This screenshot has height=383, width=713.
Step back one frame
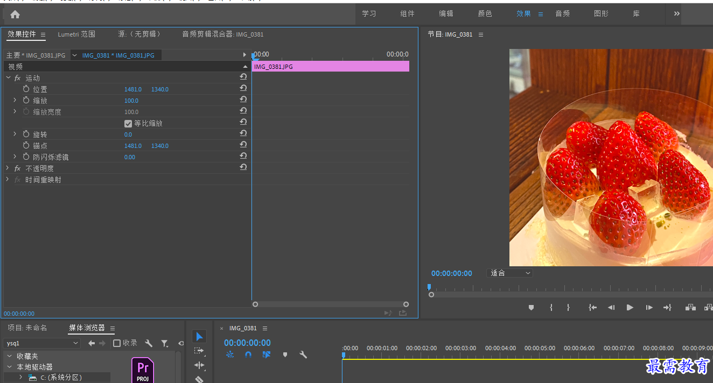(x=611, y=308)
